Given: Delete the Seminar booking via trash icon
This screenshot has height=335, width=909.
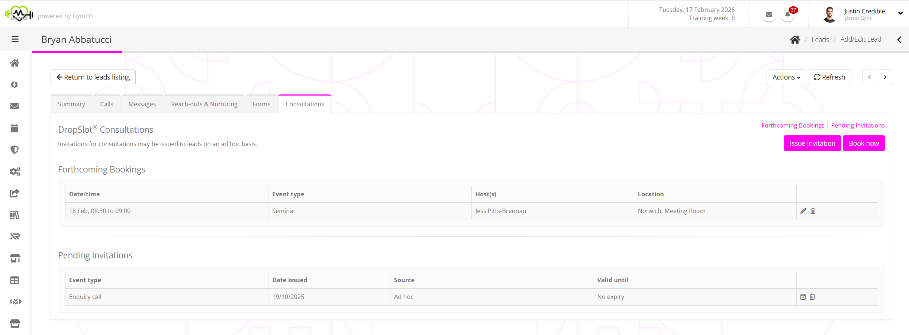Looking at the screenshot, I should [x=813, y=211].
